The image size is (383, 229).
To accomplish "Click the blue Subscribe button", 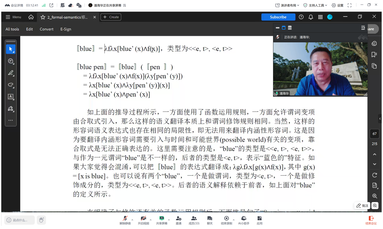I will (x=278, y=17).
